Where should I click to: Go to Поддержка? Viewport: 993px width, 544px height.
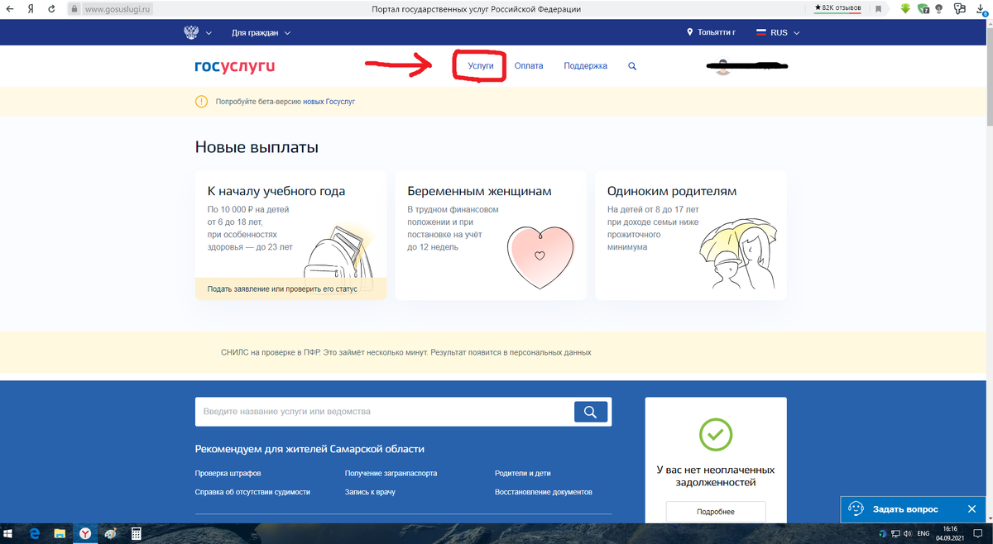tap(585, 65)
